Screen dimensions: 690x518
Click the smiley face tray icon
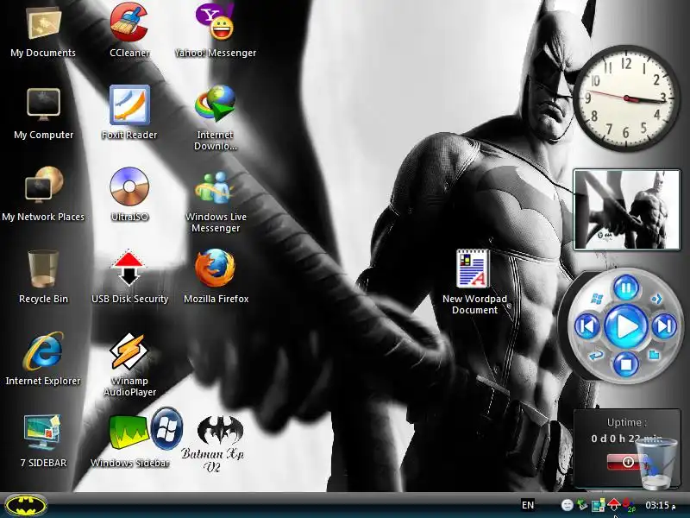point(568,505)
